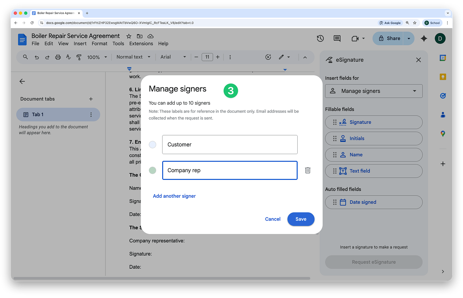463x298 pixels.
Task: Insert the Initials fillable field
Action: click(x=374, y=138)
